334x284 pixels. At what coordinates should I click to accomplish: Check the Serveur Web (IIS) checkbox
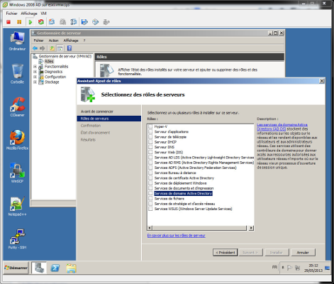coord(150,152)
